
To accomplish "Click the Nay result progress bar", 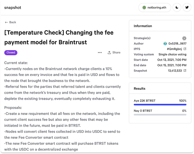I will (x=160, y=115).
